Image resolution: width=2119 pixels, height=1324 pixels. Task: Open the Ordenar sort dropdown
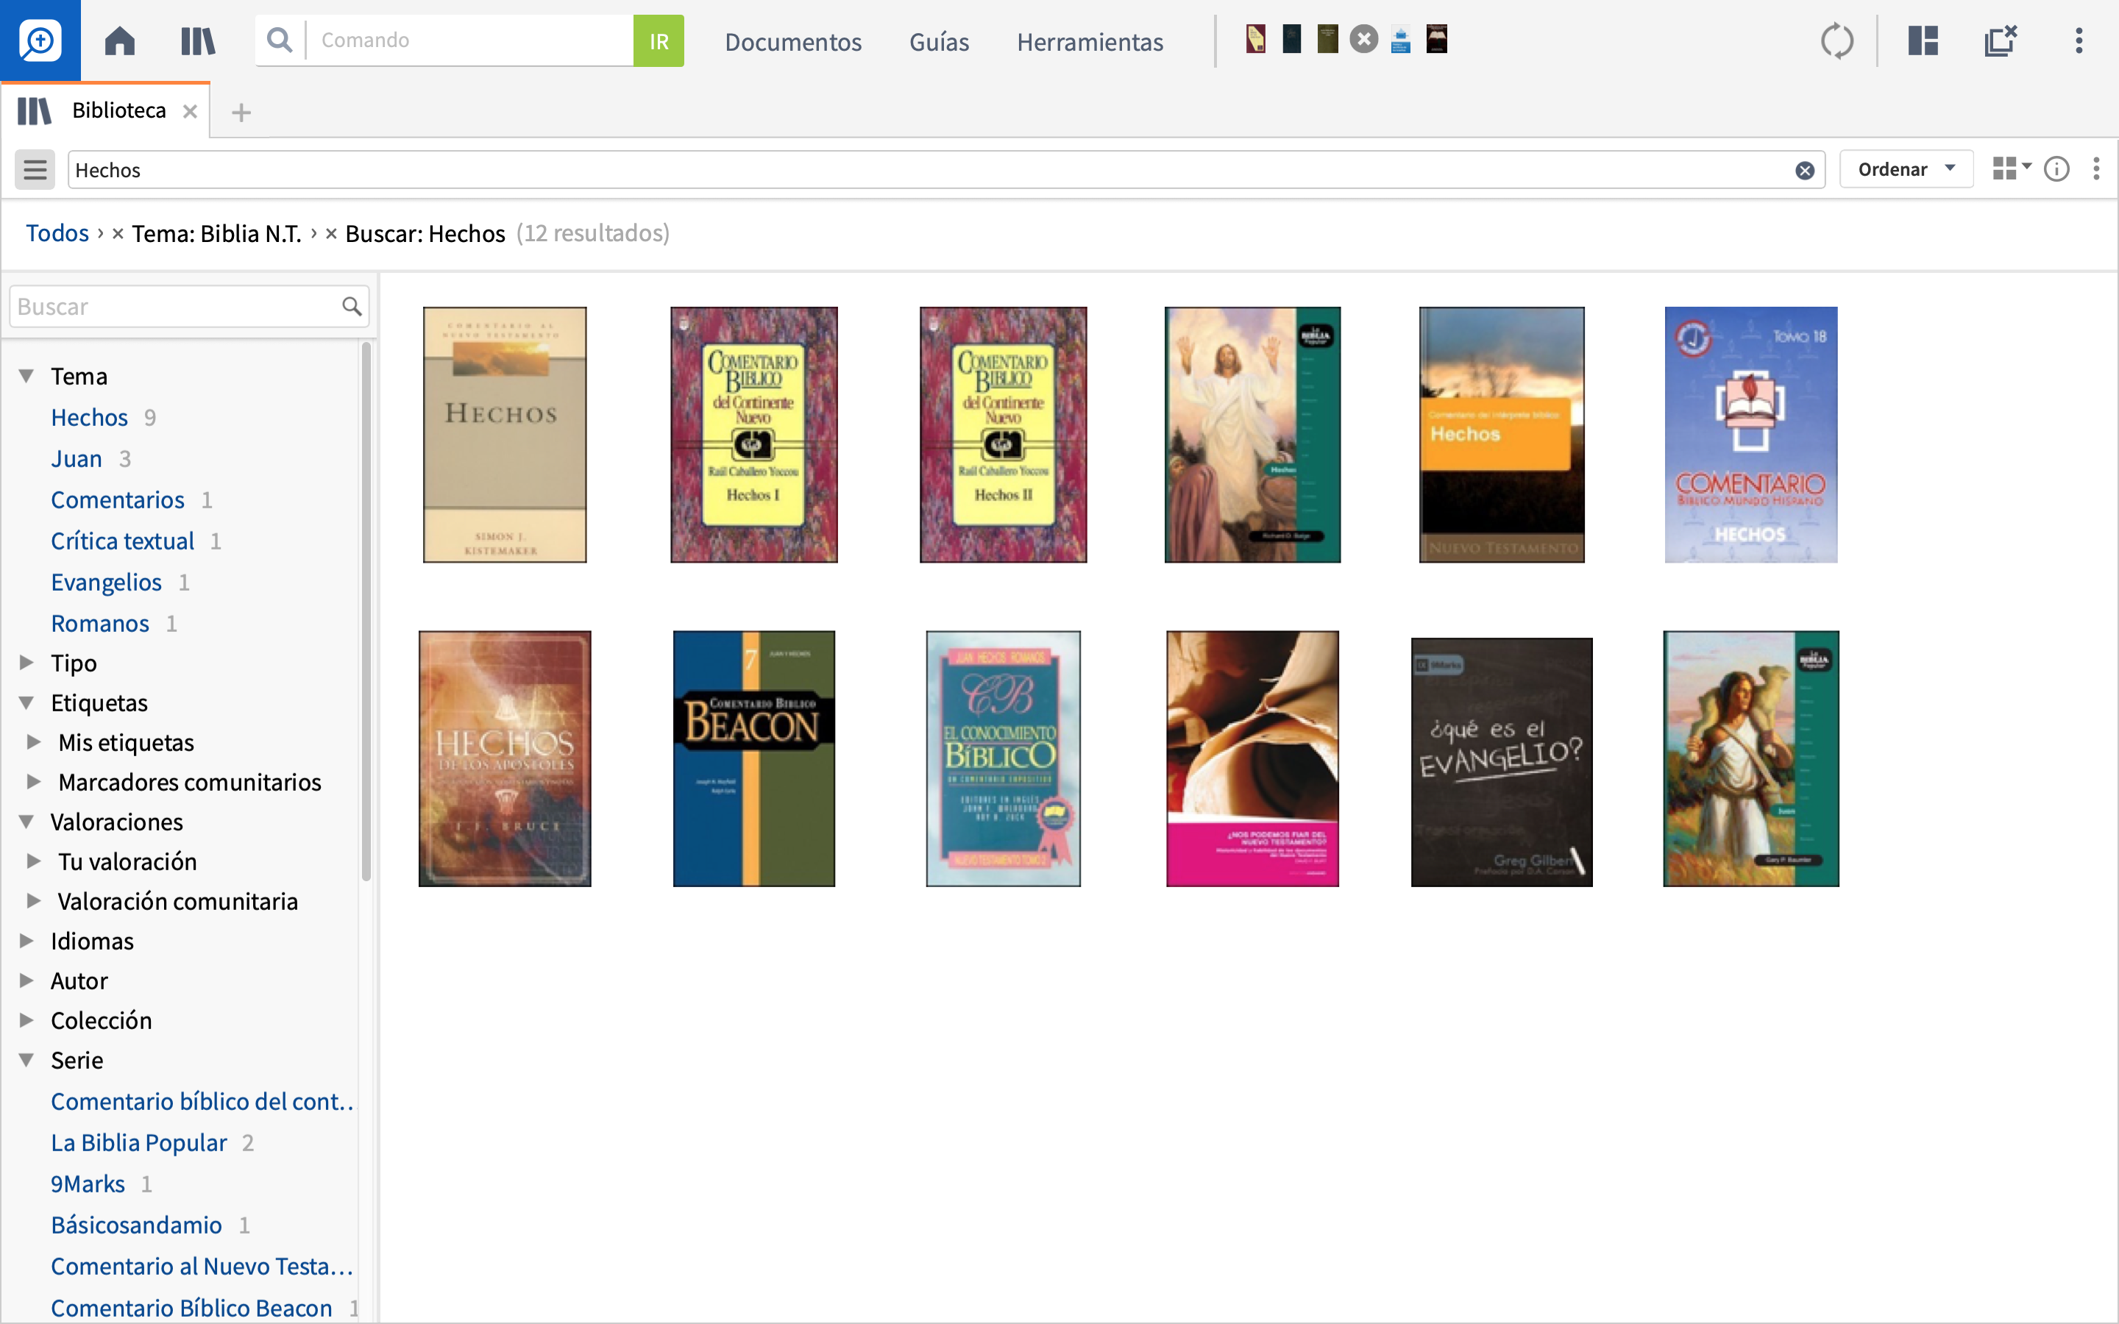coord(1906,169)
